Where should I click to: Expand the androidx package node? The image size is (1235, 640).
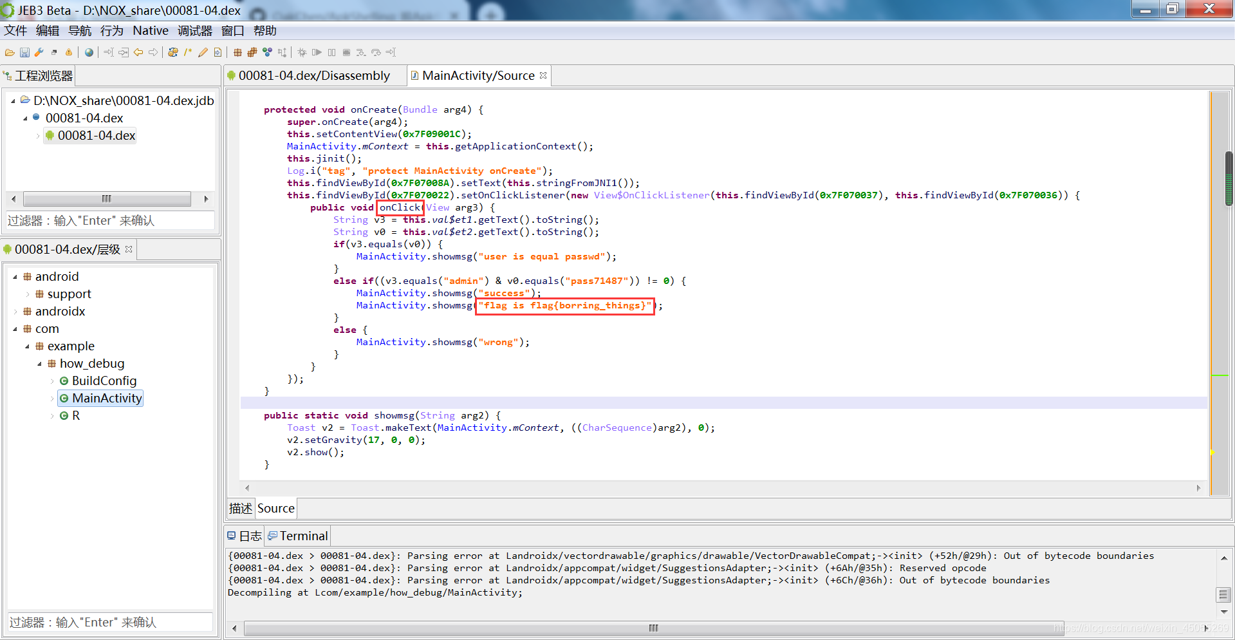click(15, 312)
